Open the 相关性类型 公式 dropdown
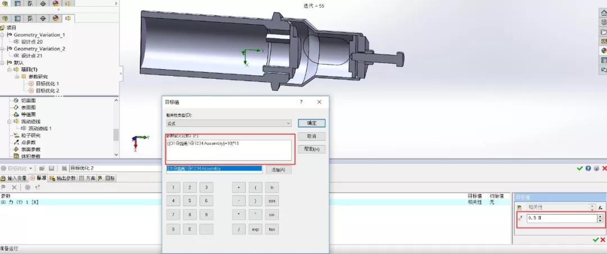Viewport: 607px width, 254px height. tap(229, 123)
